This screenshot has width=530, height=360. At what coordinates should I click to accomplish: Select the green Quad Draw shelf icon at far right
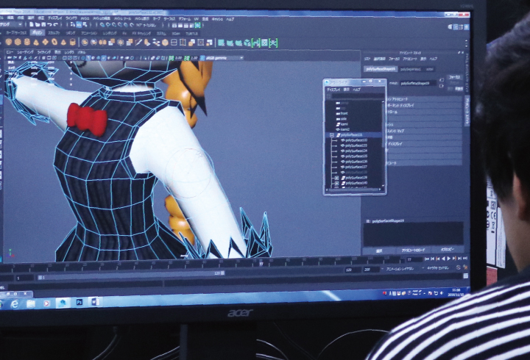(273, 43)
